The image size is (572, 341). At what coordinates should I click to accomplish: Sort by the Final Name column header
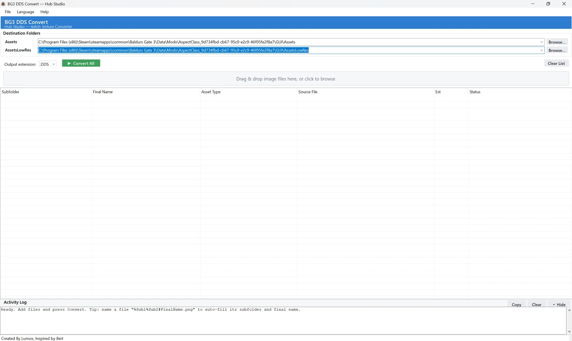146,92
